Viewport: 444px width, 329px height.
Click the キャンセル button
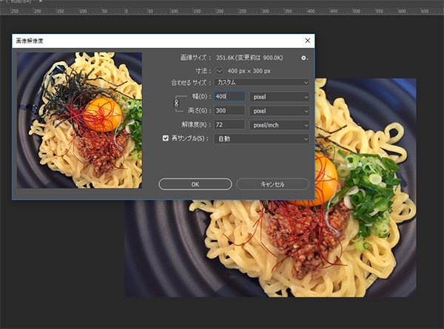[x=272, y=184]
